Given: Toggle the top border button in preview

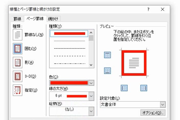Looking at the screenshot, I should click(107, 55).
